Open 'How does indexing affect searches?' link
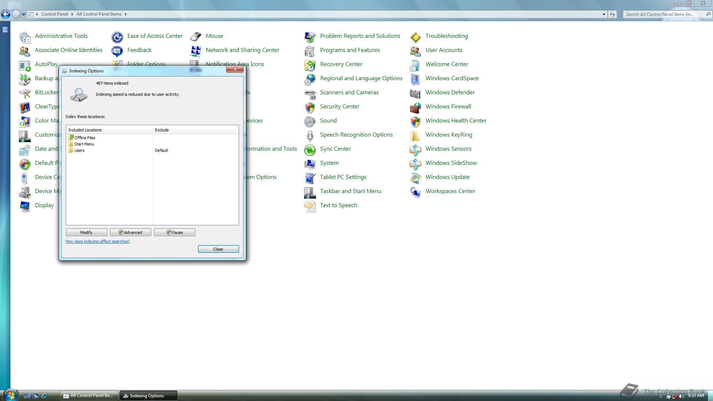The image size is (713, 401). tap(98, 241)
